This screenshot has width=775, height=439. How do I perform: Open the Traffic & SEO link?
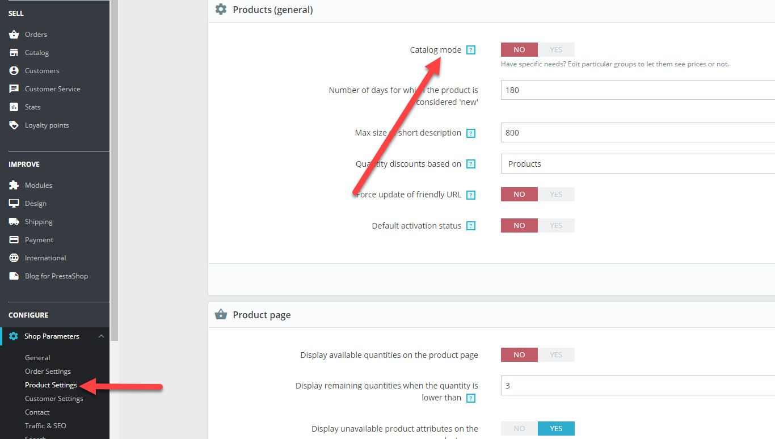pos(45,426)
